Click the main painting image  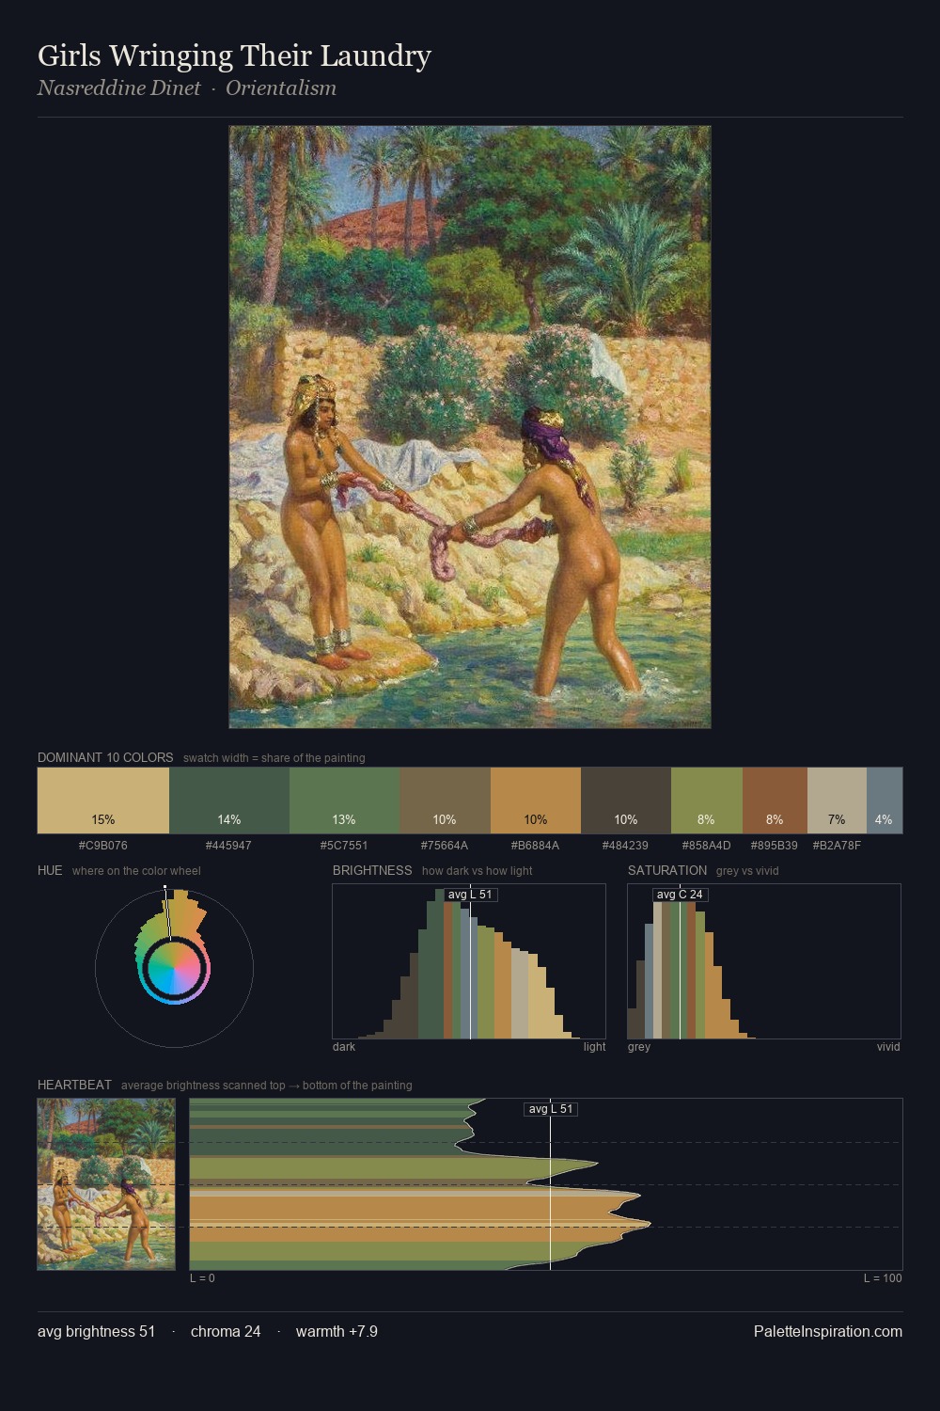point(470,427)
